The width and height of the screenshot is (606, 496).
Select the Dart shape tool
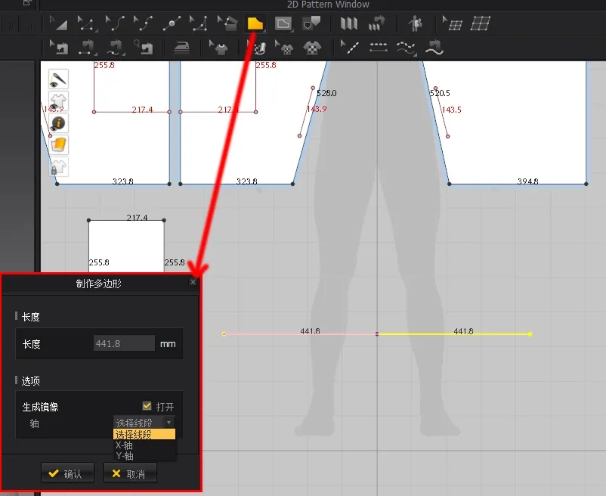coord(311,23)
